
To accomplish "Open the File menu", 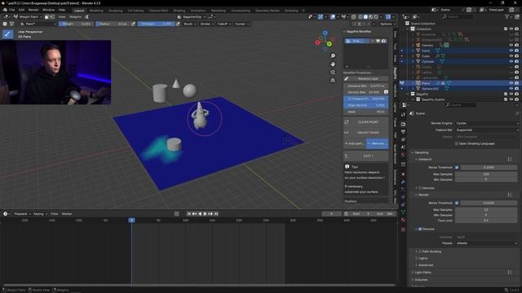I will click(x=12, y=10).
